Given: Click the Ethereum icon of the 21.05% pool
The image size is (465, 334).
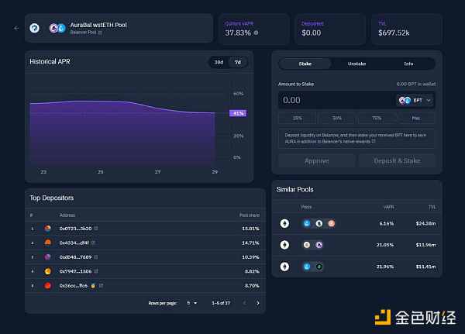Looking at the screenshot, I should (284, 245).
